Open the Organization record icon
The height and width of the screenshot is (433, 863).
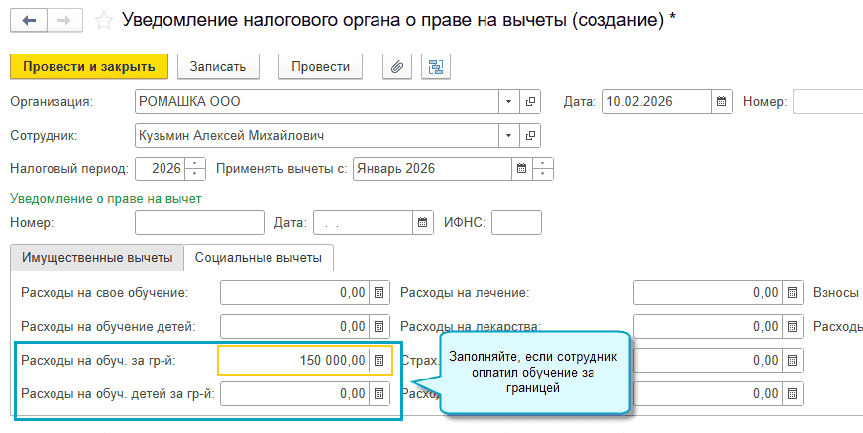pyautogui.click(x=531, y=101)
